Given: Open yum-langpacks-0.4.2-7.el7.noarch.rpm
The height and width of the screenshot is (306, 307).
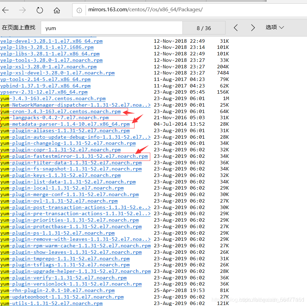Looking at the screenshot, I should pos(54,117).
